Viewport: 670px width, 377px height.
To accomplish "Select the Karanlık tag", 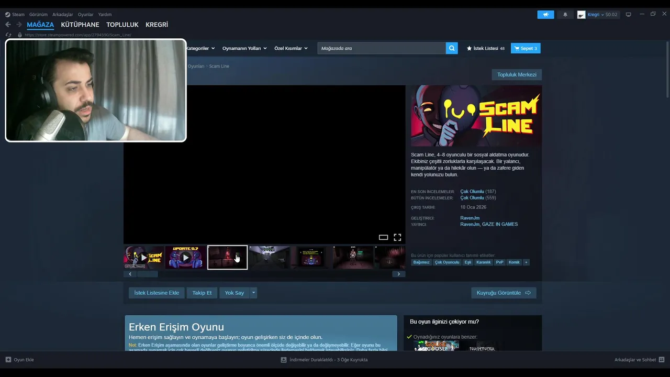I will pyautogui.click(x=484, y=262).
